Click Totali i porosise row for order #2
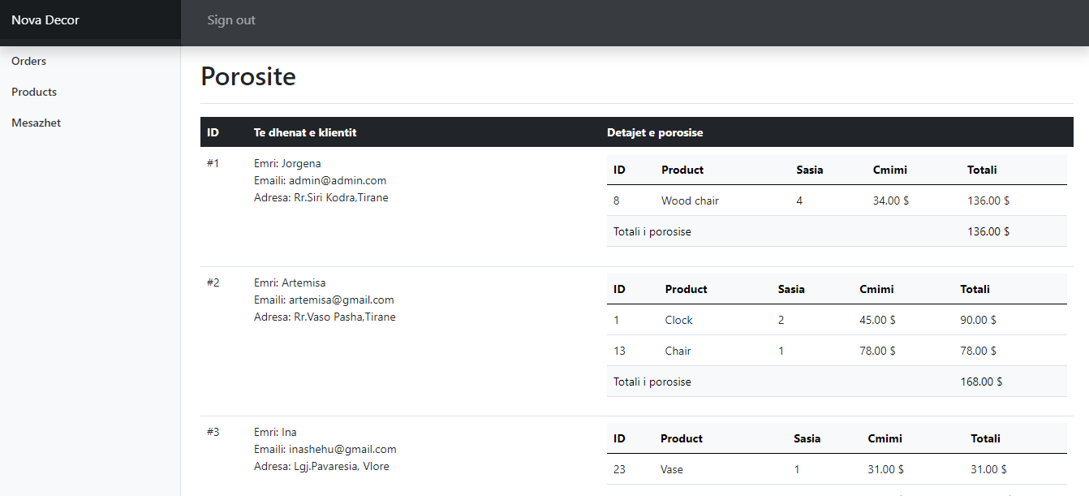This screenshot has width=1089, height=496. point(652,382)
